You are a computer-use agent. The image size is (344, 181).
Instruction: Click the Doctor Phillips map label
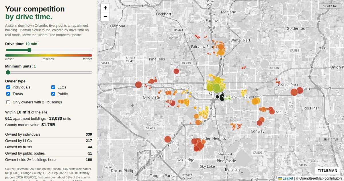124,171
